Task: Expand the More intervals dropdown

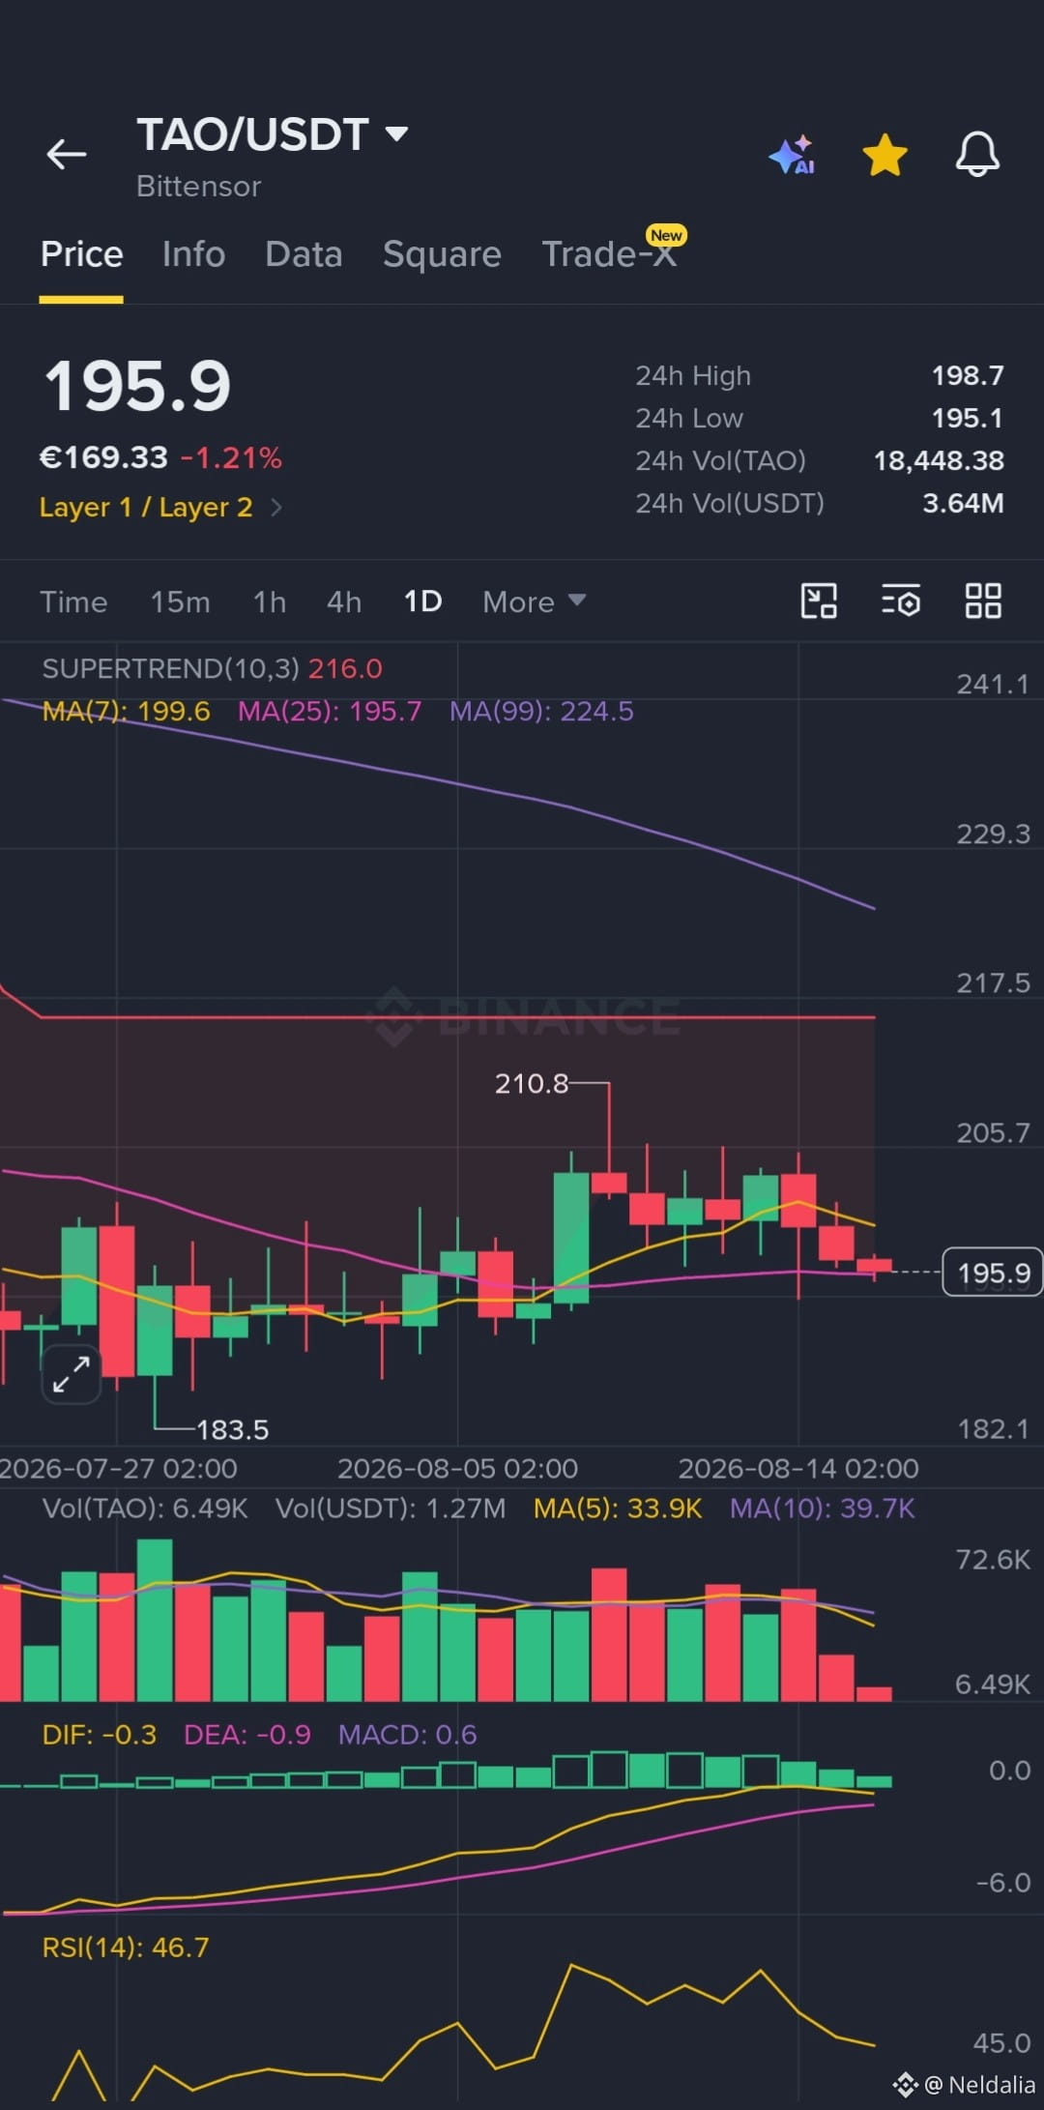Action: 535,601
